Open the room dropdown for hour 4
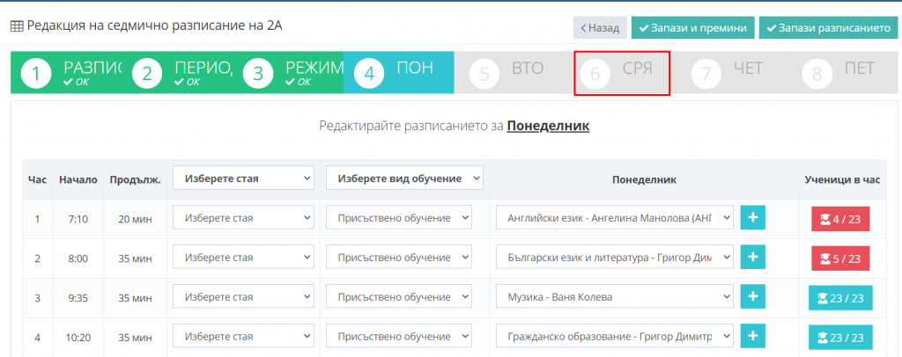This screenshot has height=357, width=902. point(244,337)
